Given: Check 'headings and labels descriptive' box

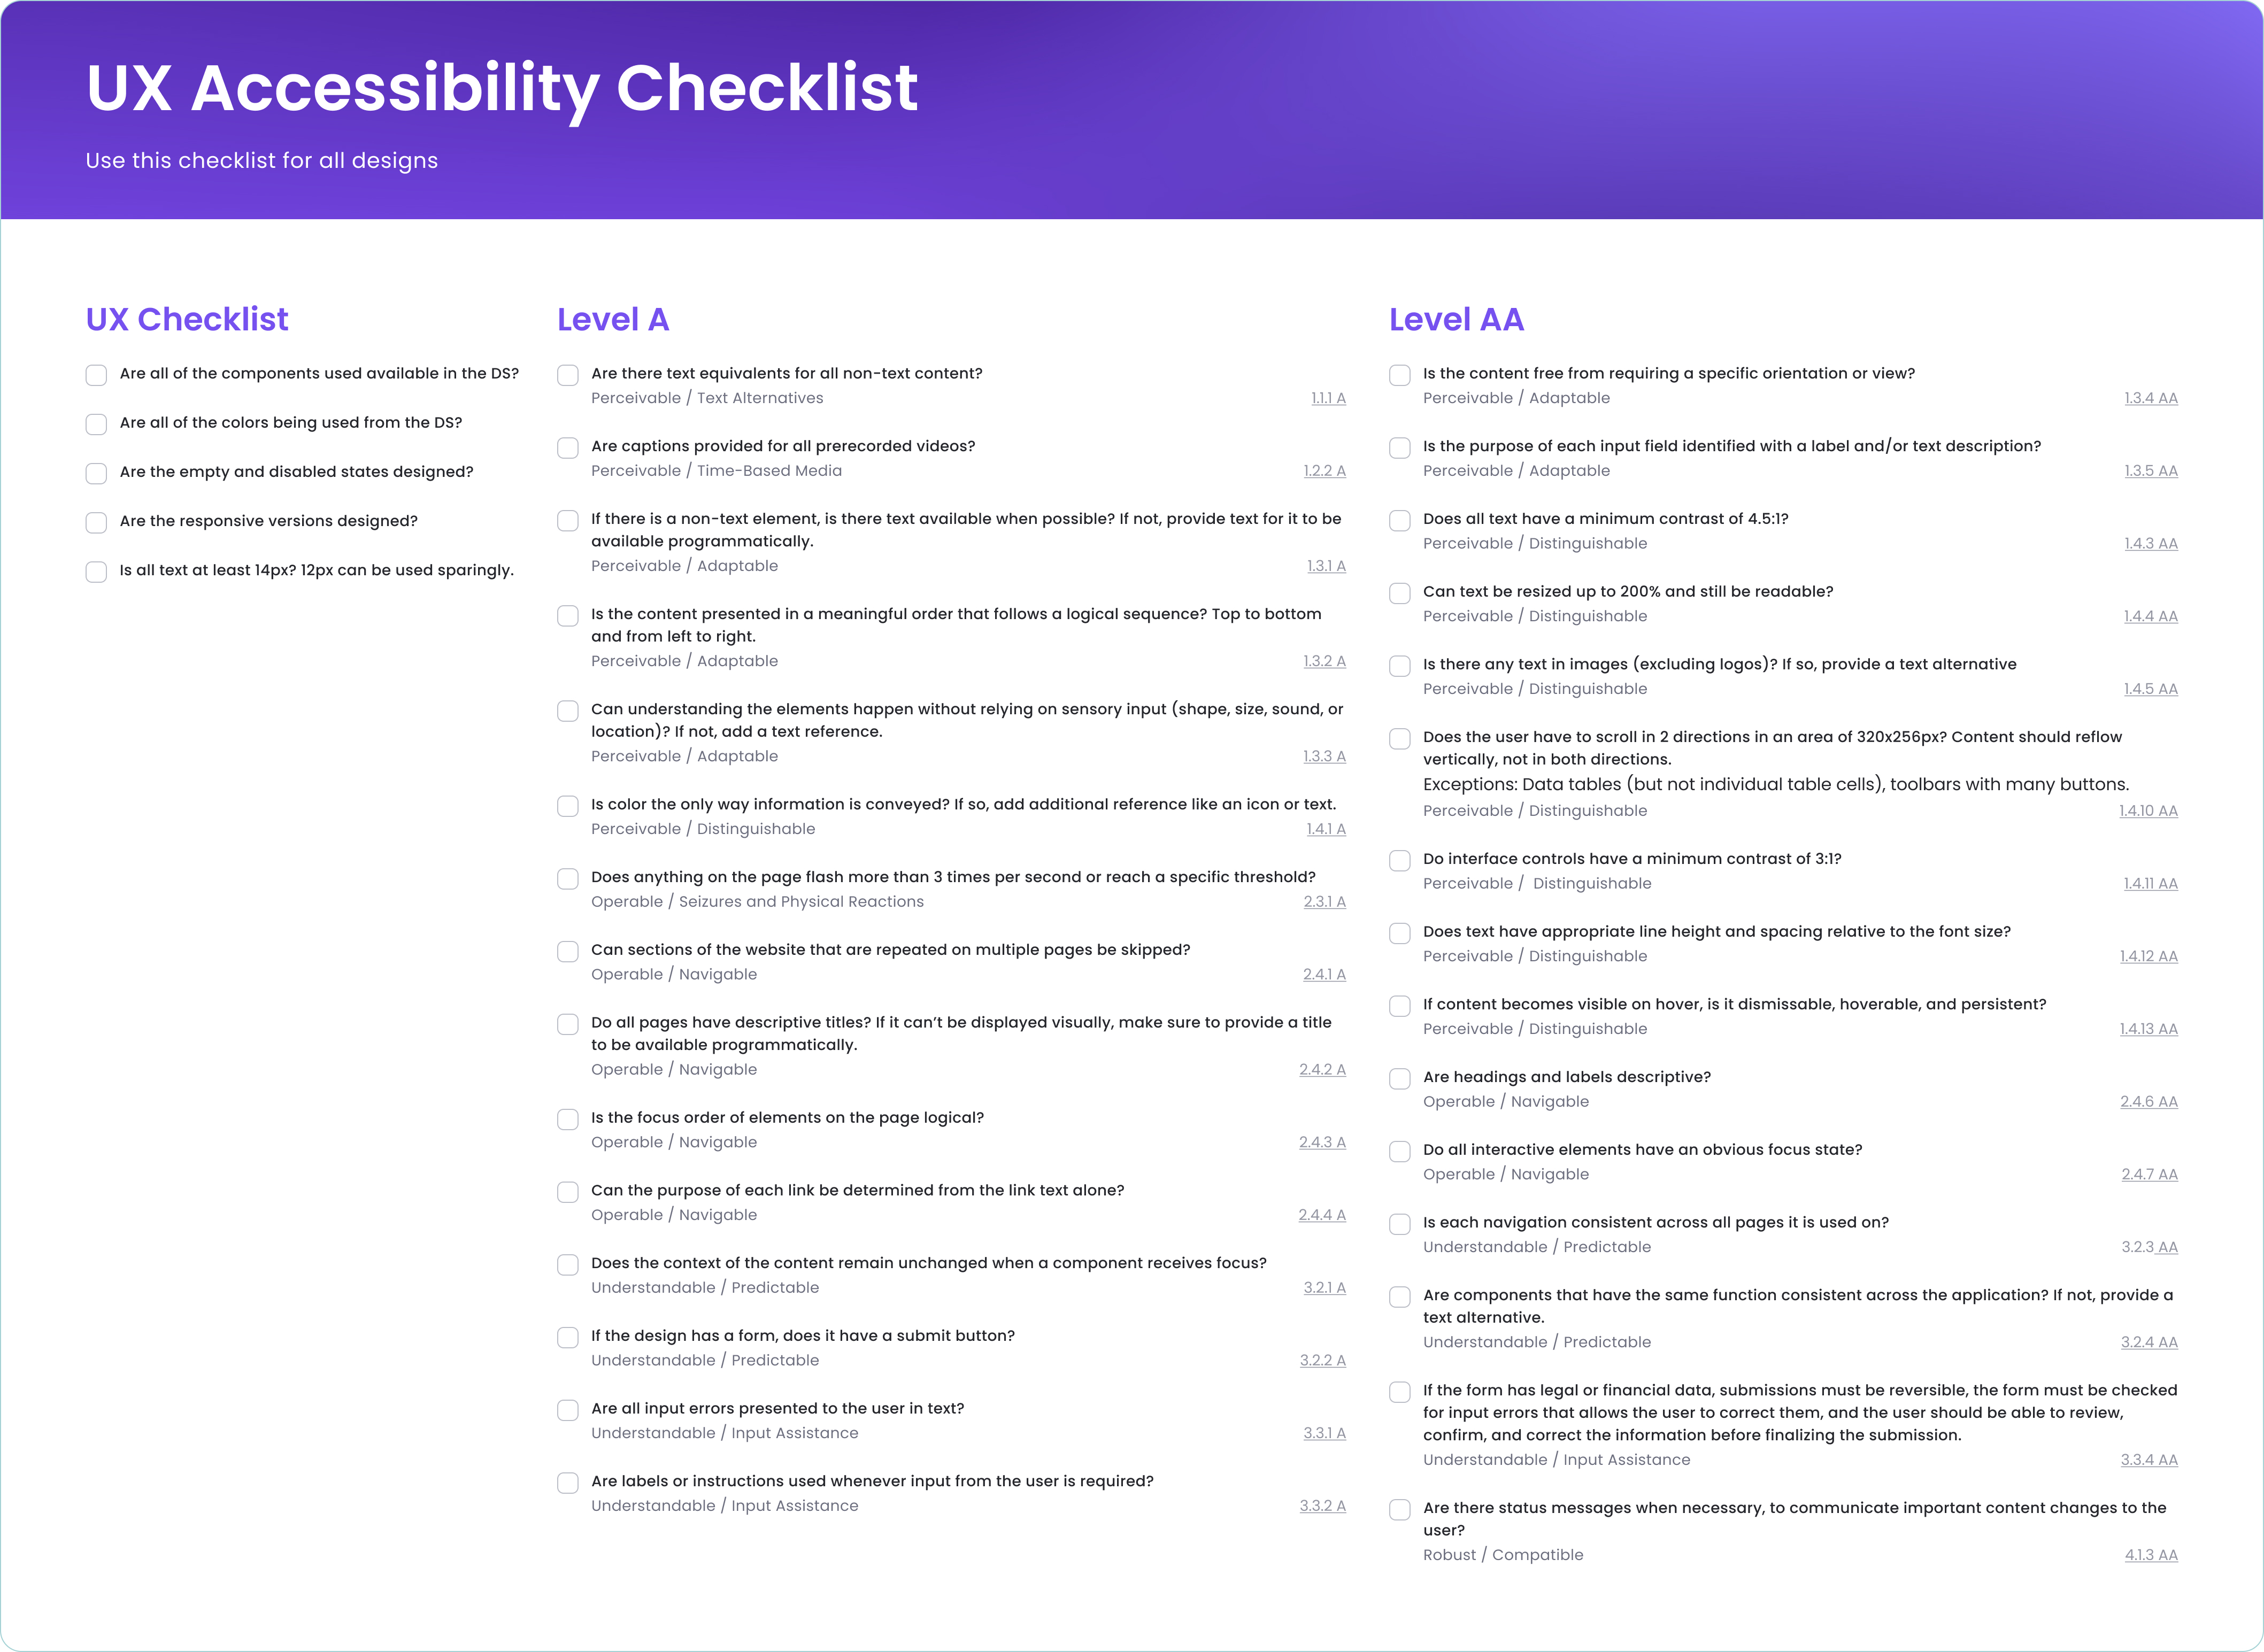Looking at the screenshot, I should click(x=1400, y=1078).
